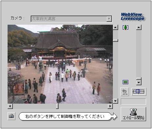Click the dropdown arrow beside 大宰府天満宮

coord(109,19)
